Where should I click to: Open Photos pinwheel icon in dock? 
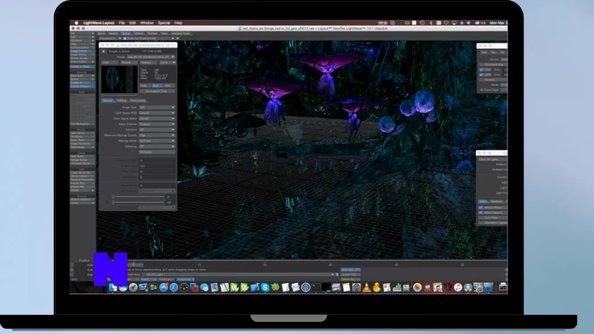coord(417,288)
